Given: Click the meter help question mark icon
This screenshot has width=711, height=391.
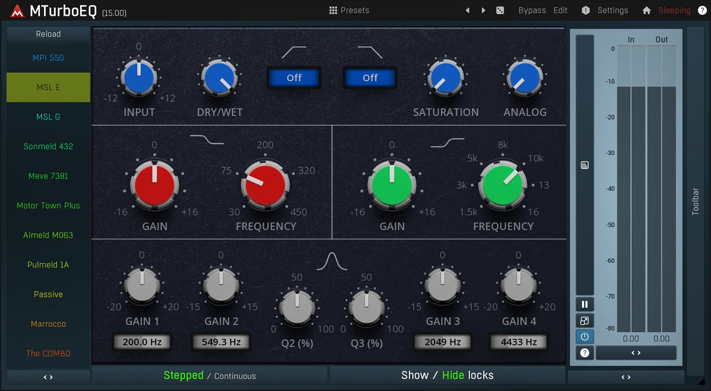Looking at the screenshot, I should click(584, 353).
